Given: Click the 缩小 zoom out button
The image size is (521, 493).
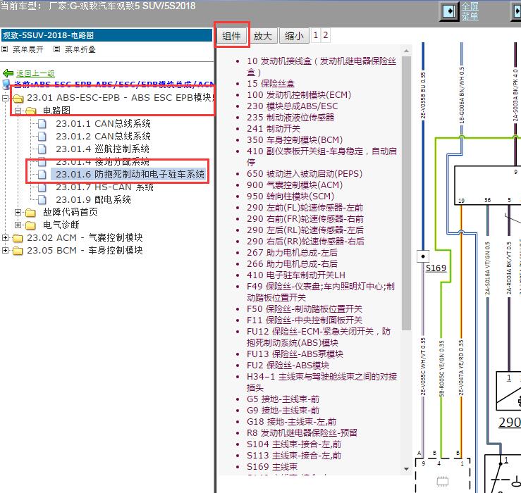Looking at the screenshot, I should pos(294,36).
